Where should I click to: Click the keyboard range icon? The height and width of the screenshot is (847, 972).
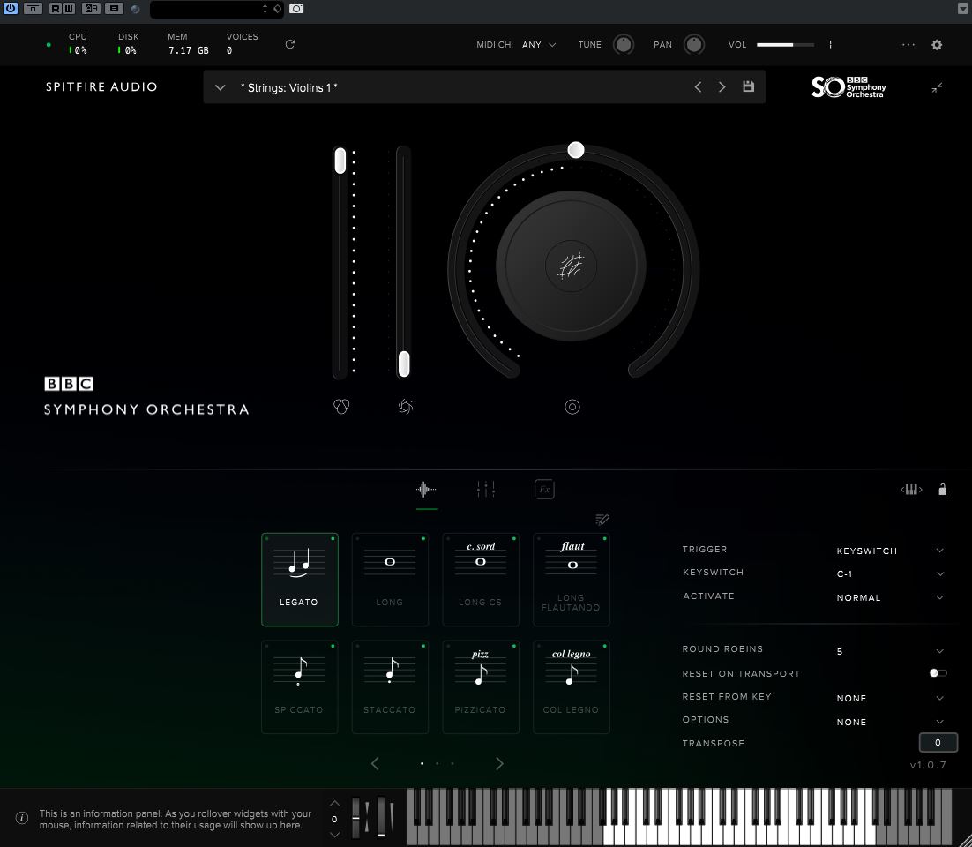911,489
